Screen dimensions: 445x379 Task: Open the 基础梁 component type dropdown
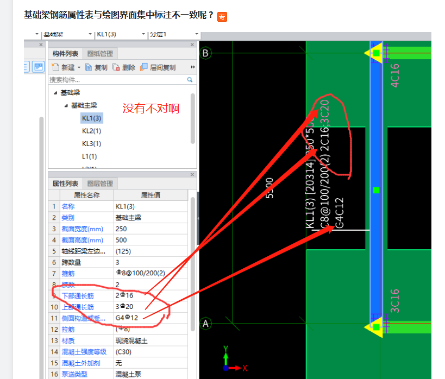[90, 34]
